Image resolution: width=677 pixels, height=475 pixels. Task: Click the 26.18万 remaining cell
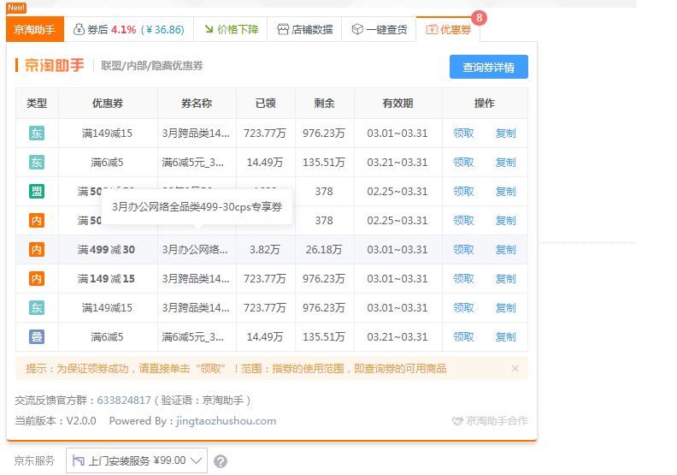324,249
